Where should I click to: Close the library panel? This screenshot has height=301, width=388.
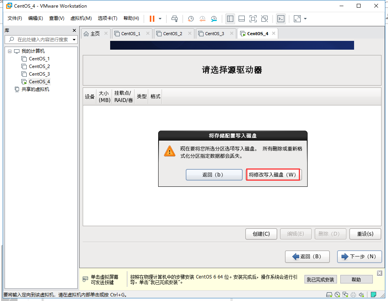tap(74, 30)
